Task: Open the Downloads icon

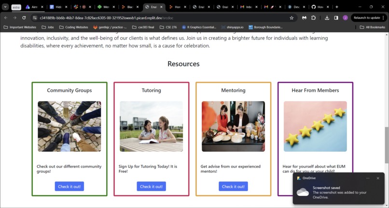Action: click(327, 18)
